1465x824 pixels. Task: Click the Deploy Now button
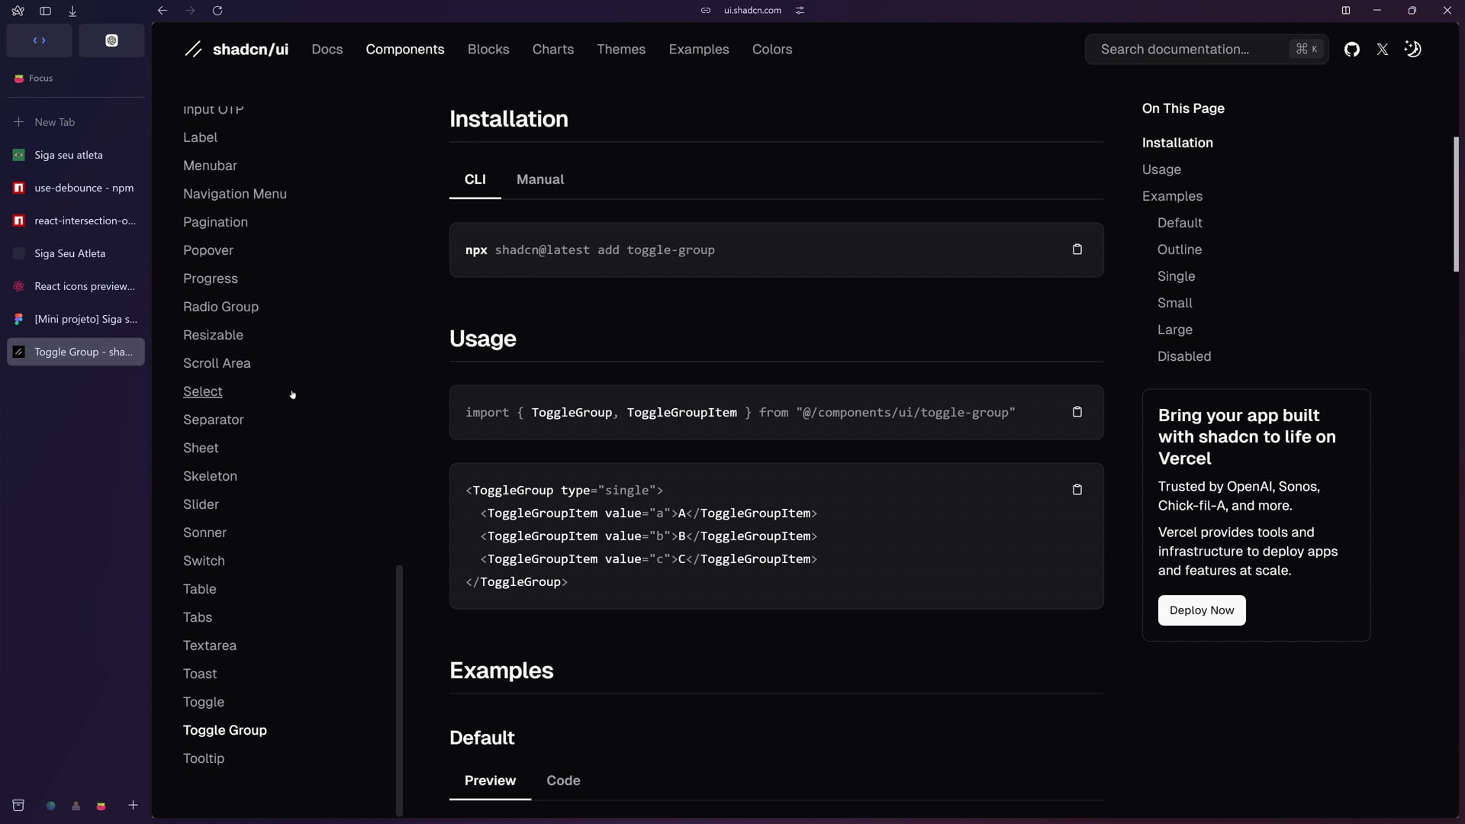pos(1201,610)
